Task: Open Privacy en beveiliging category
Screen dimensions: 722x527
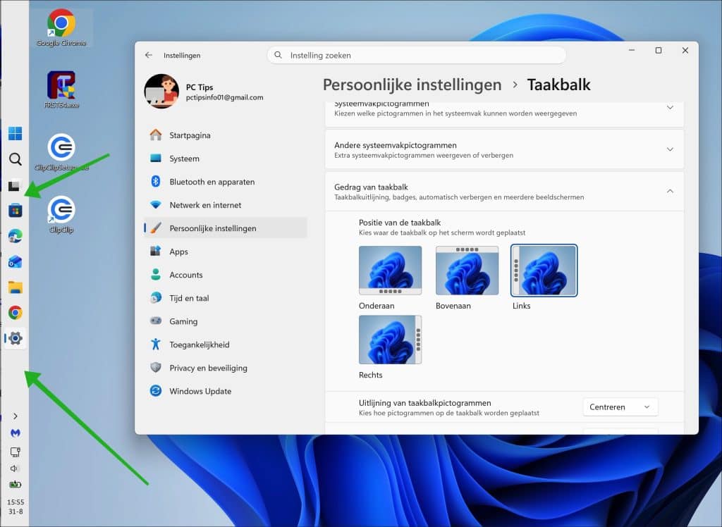Action: tap(225, 368)
